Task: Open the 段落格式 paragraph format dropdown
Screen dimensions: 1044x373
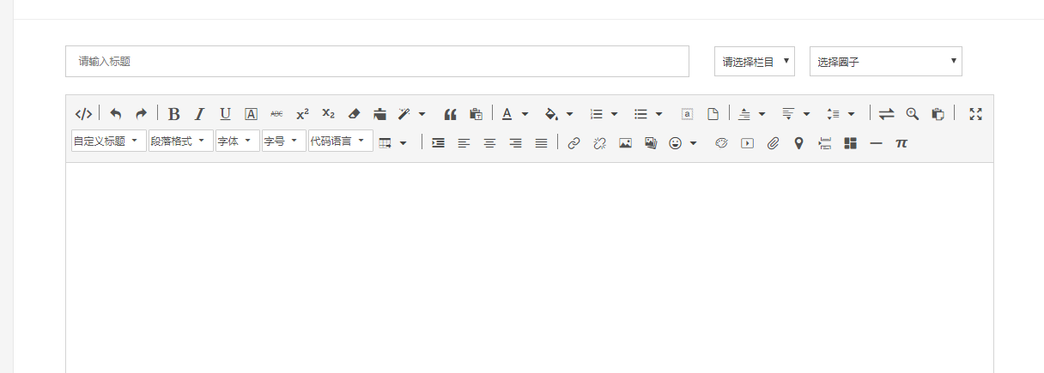Action: click(x=180, y=141)
